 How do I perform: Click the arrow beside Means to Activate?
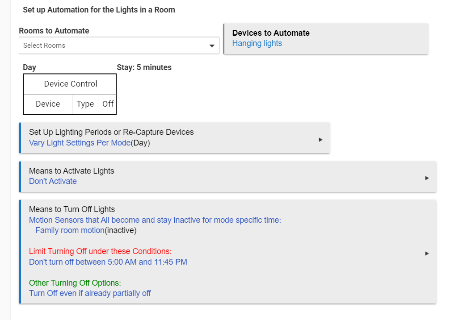[427, 178]
